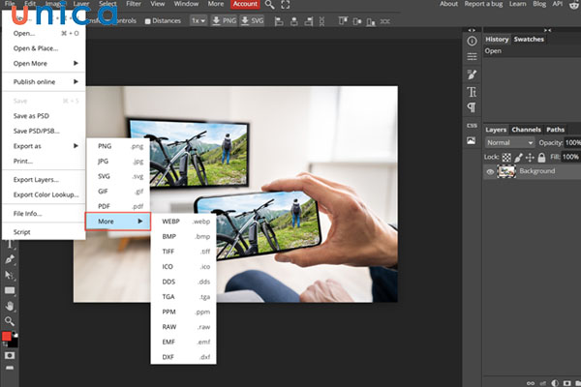Select the Zoom magnifier tool
Viewport: 581px width, 387px height.
11,320
